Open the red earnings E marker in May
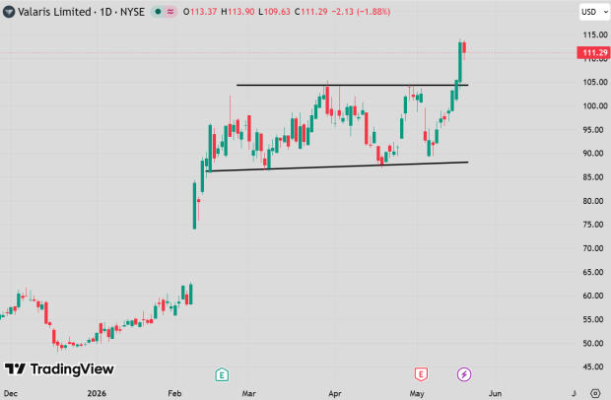The height and width of the screenshot is (400, 611). (x=421, y=374)
